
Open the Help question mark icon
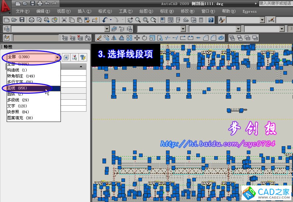click(211, 20)
